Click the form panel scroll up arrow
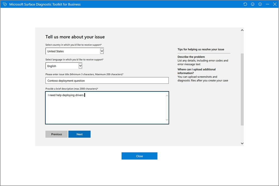The height and width of the screenshot is (186, 279). (242, 30)
